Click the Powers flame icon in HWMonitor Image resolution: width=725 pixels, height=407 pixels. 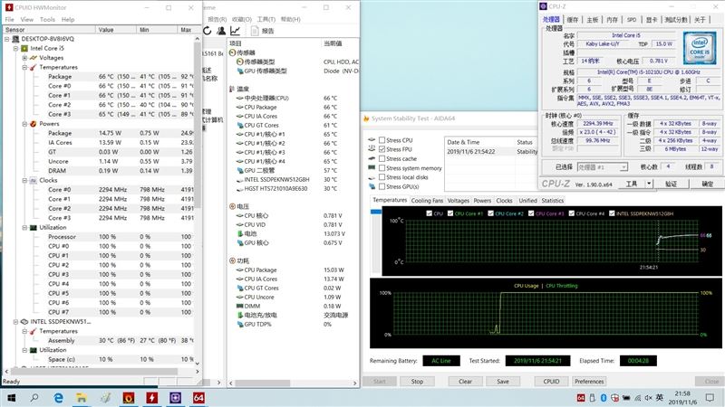[34, 124]
